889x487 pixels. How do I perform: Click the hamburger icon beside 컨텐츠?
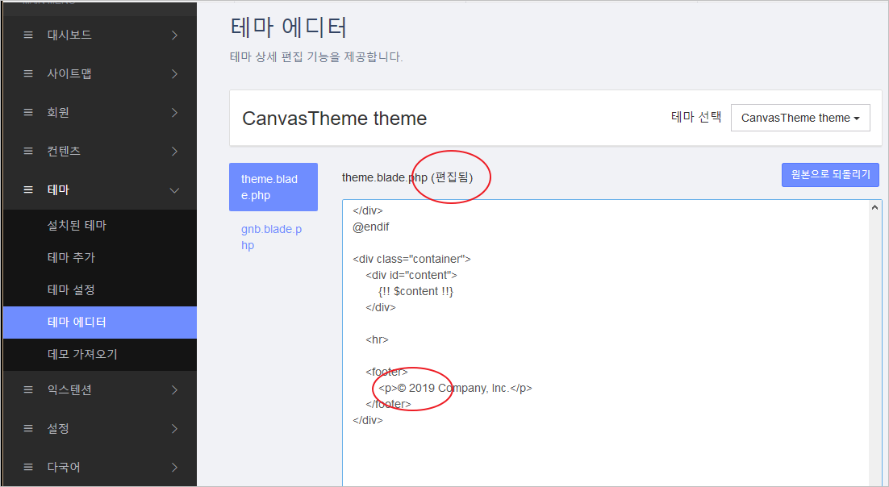(x=27, y=151)
